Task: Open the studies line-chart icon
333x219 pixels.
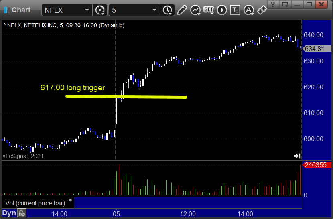Action: click(195, 10)
